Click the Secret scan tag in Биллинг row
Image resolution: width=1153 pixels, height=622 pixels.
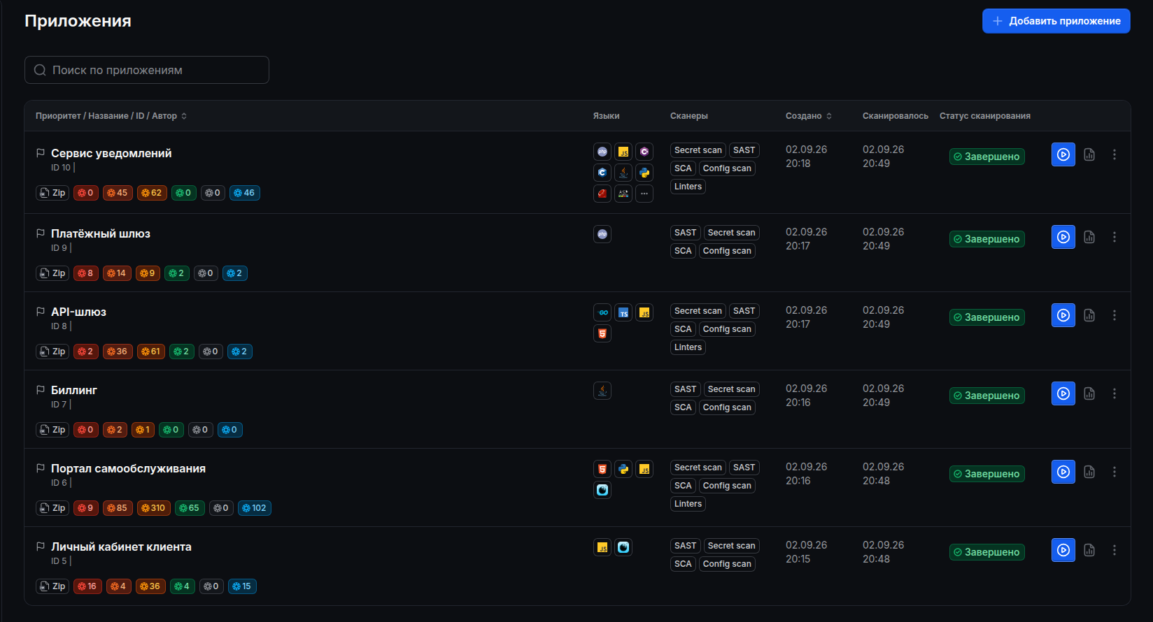[731, 389]
